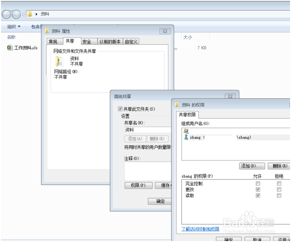
Task: Click 确定 in 资料 的权限 dialog
Action: pyautogui.click(x=229, y=239)
